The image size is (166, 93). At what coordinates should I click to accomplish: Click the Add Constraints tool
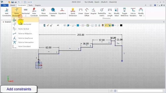coord(6,12)
